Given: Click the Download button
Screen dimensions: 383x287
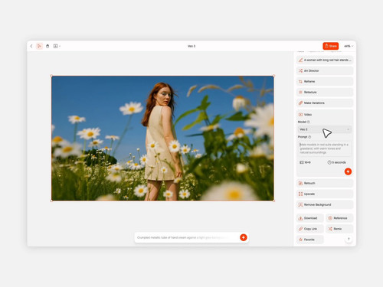Looking at the screenshot, I should pos(310,218).
